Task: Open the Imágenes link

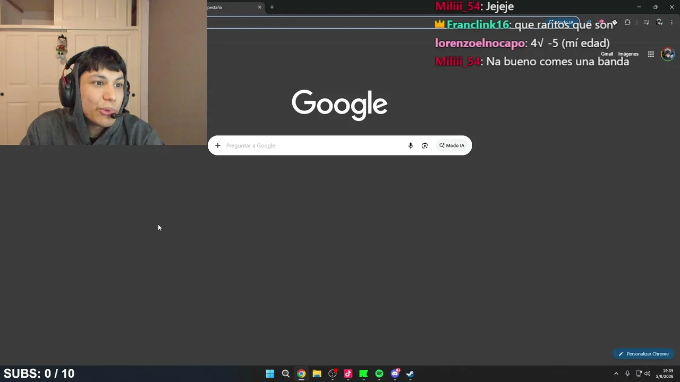Action: [x=628, y=54]
